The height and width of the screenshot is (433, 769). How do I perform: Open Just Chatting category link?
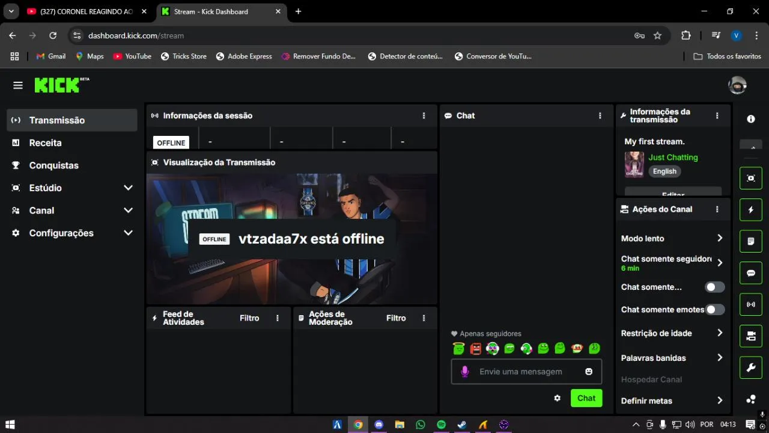pos(673,157)
